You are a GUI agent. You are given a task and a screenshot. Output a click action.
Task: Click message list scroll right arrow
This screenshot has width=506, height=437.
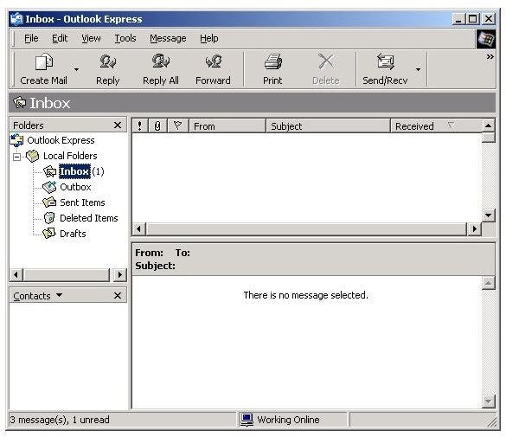coord(474,228)
